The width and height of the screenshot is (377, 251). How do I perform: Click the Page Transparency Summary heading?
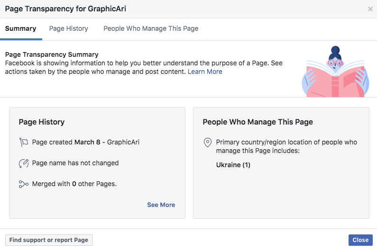(52, 54)
